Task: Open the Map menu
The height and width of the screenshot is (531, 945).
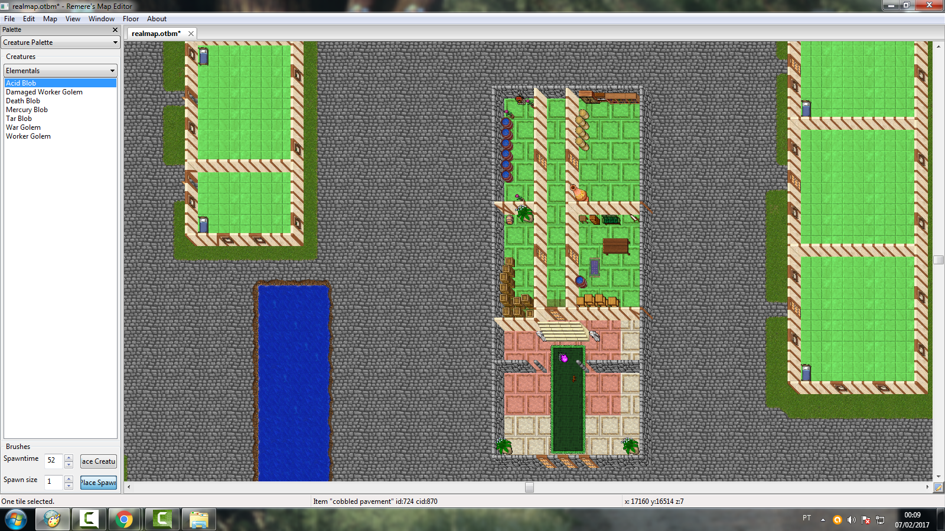Action: (50, 19)
